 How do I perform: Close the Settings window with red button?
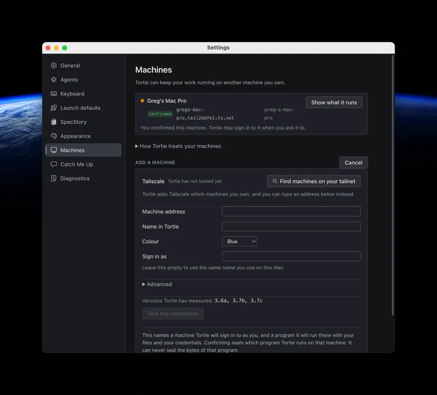tap(48, 48)
